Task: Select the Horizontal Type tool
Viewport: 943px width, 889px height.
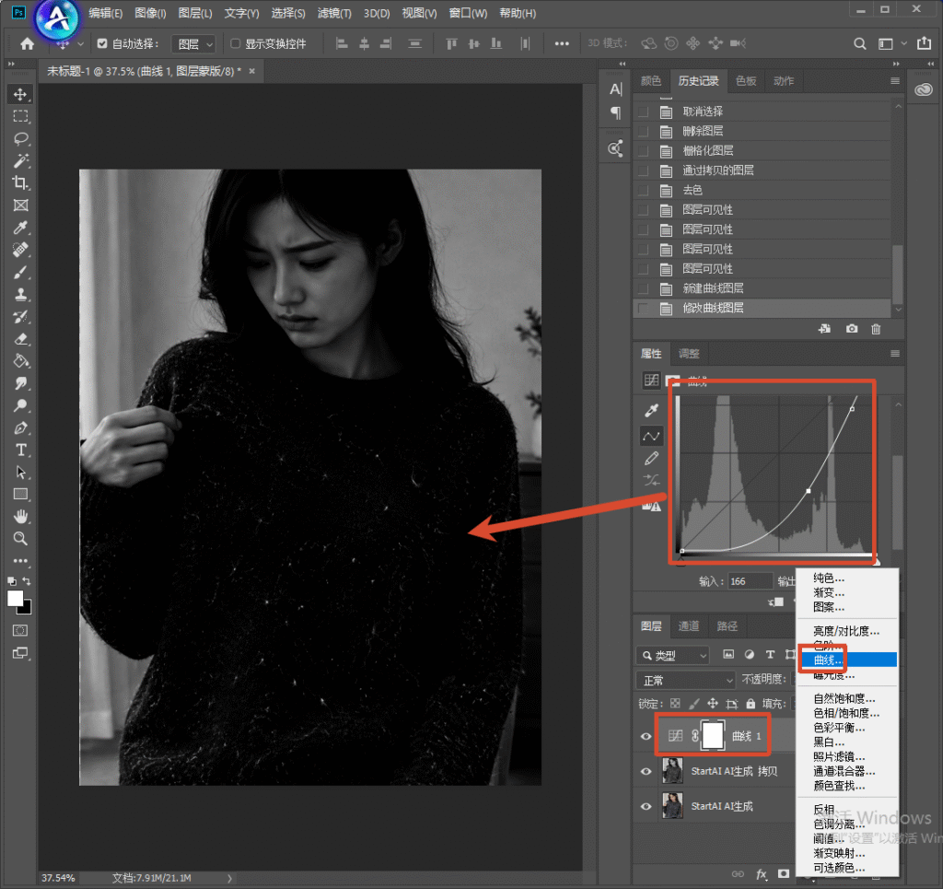Action: point(20,450)
